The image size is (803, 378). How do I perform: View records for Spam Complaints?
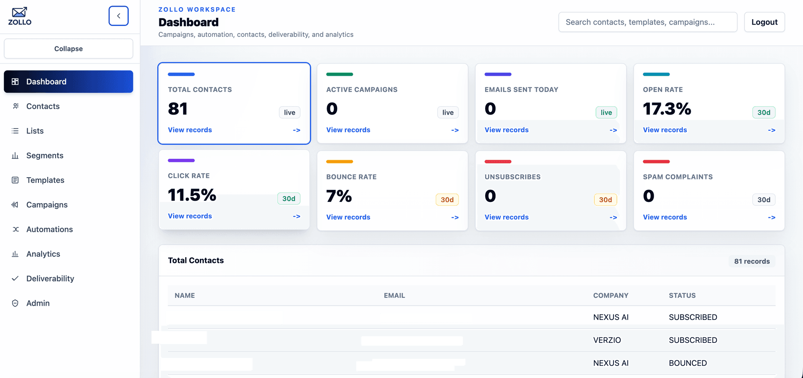[x=665, y=217]
